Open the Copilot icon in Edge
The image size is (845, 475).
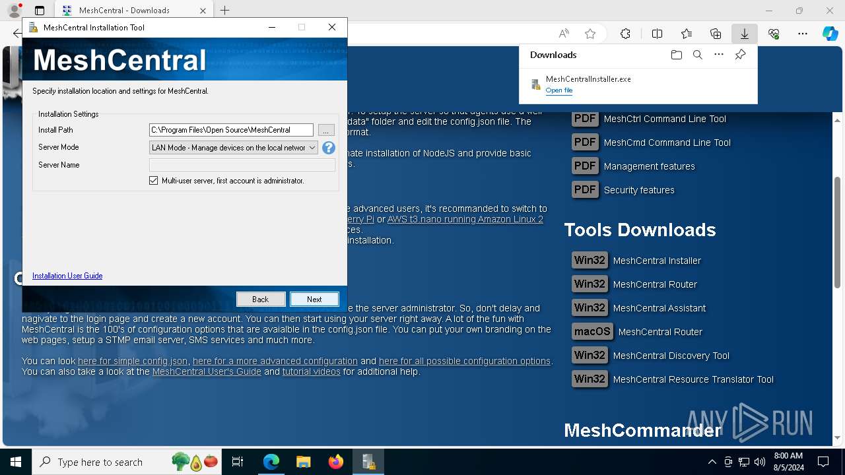[830, 34]
